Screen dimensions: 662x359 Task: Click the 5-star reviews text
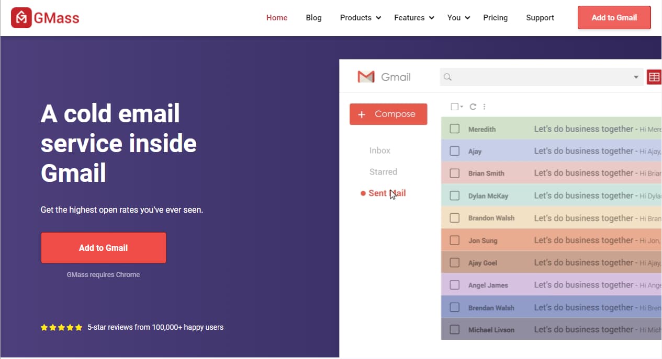point(155,328)
